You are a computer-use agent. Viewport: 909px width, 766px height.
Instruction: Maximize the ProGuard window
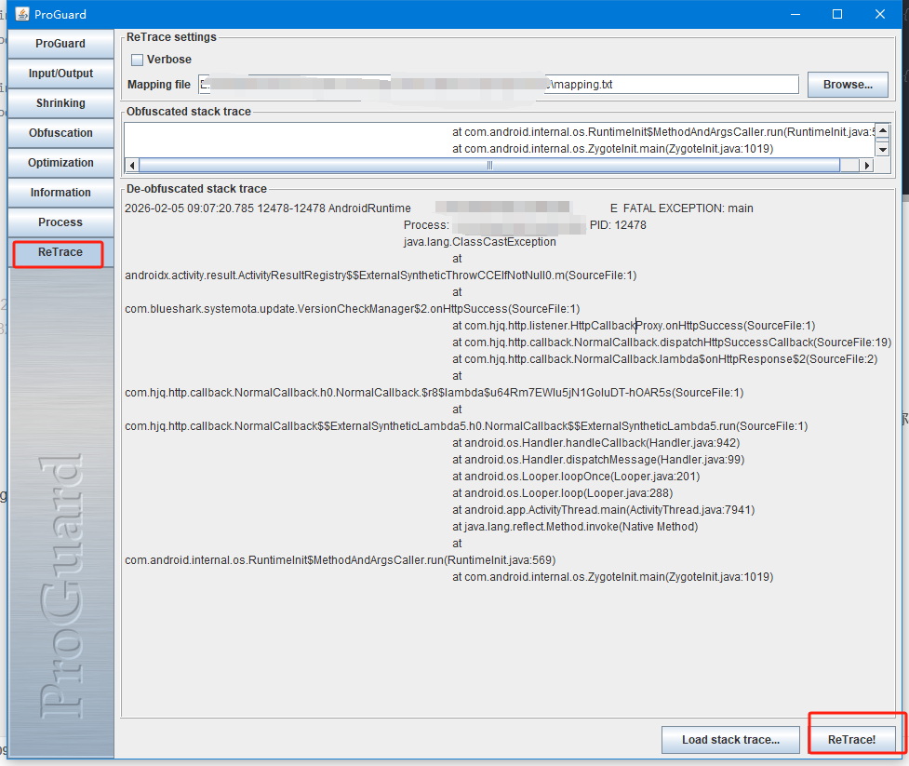(x=837, y=14)
